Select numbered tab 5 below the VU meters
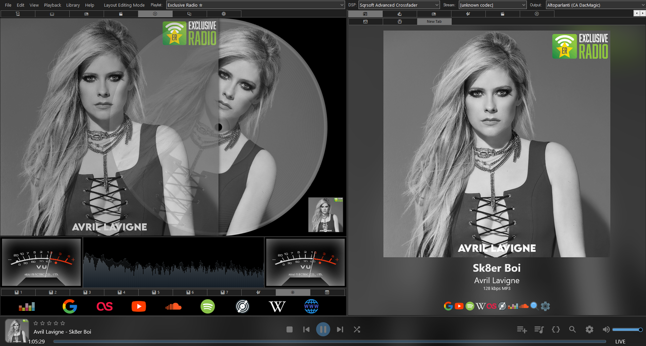Image resolution: width=646 pixels, height=346 pixels. tap(155, 293)
